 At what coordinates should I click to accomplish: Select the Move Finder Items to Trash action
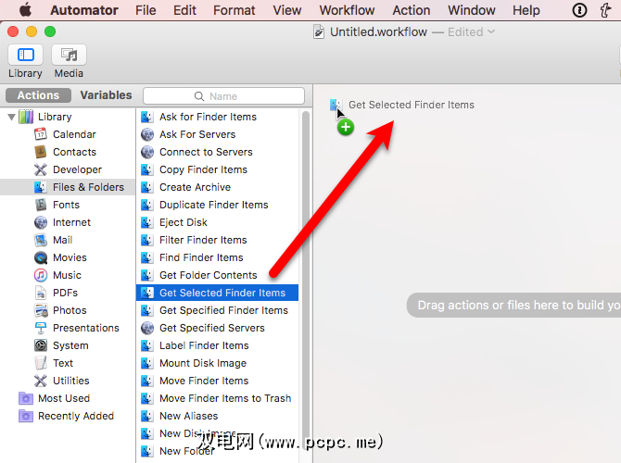[x=218, y=398]
